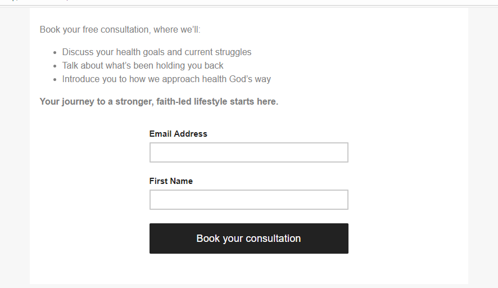Click the words "holding you back" in second bullet
498x288 pixels.
(x=191, y=65)
